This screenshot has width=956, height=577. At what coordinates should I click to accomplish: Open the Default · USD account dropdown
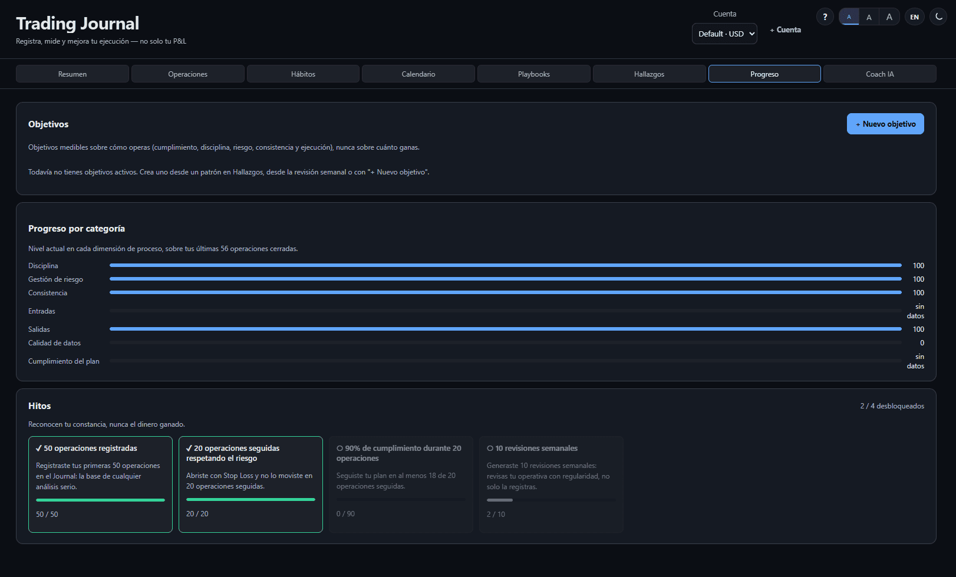point(724,34)
